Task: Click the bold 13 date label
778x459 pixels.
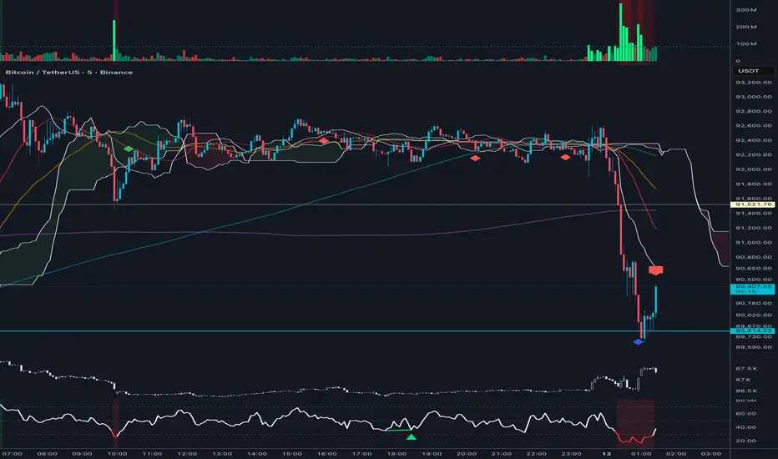Action: coord(606,453)
